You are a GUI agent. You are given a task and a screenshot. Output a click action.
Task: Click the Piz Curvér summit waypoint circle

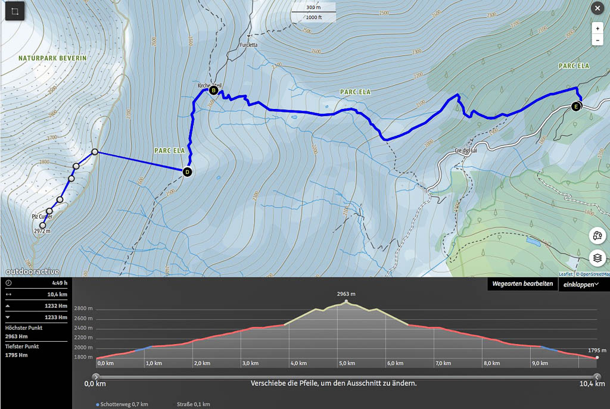(42, 225)
